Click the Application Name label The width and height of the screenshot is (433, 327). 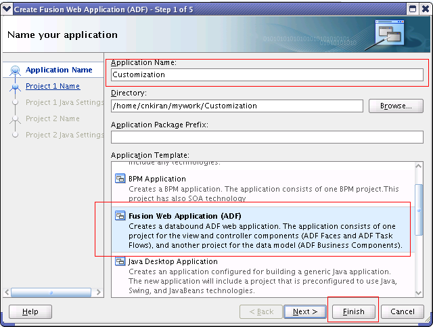(143, 62)
